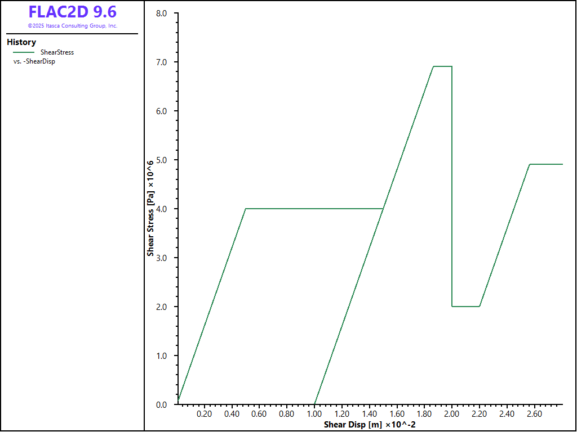Click the vertical stress drop at 2.00 displacement

[452, 186]
